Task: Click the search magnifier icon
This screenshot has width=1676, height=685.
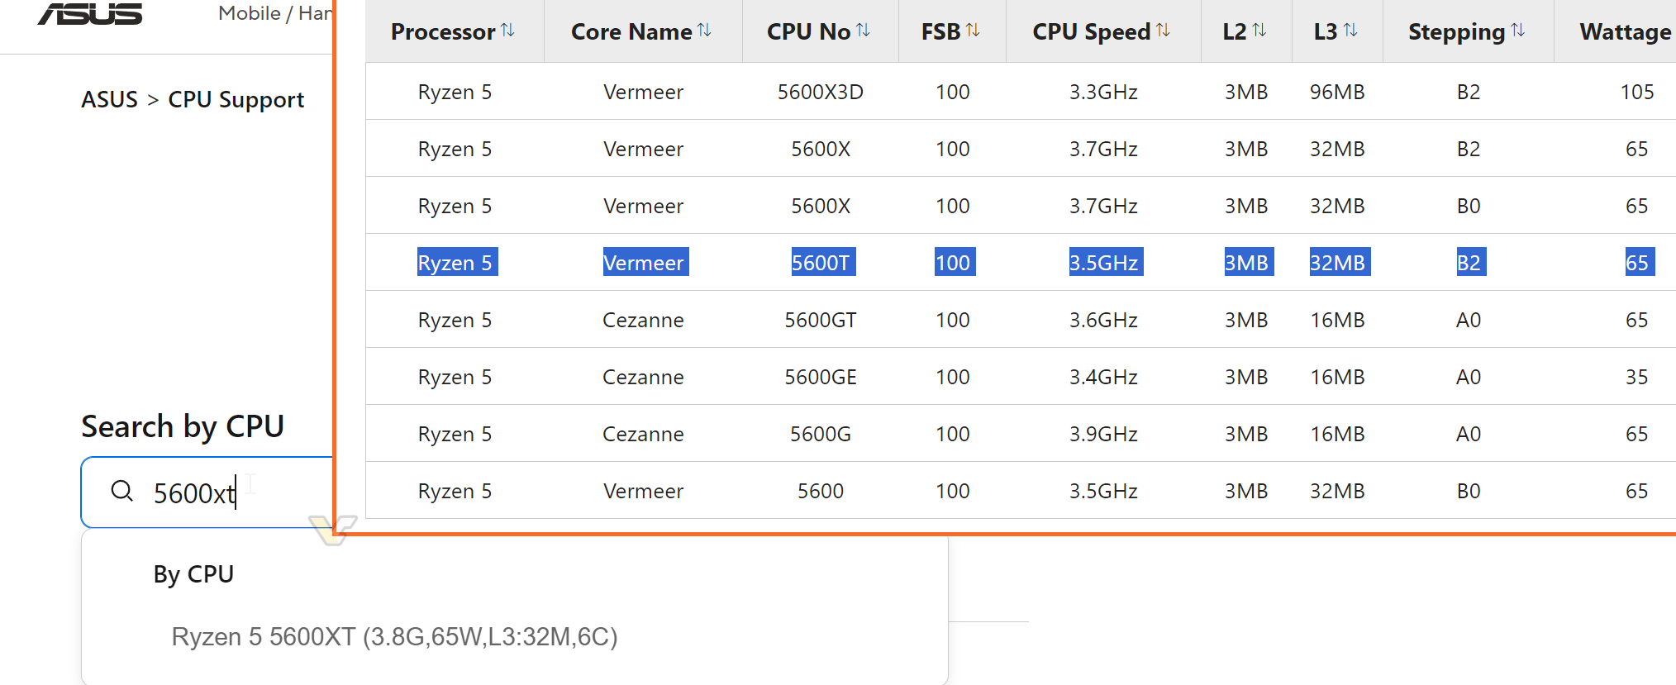Action: pyautogui.click(x=122, y=491)
